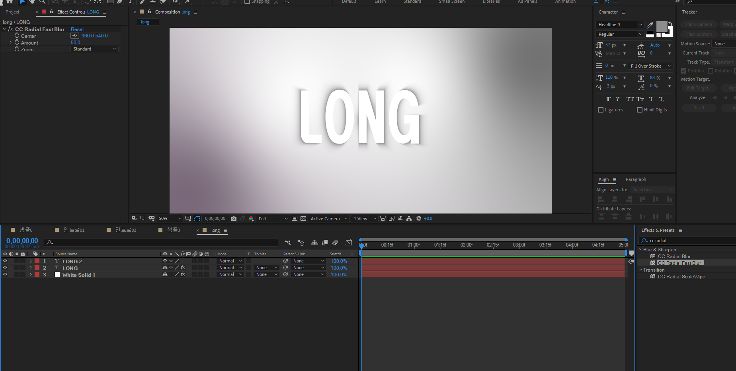Open the Full resolution dropdown

coord(273,219)
